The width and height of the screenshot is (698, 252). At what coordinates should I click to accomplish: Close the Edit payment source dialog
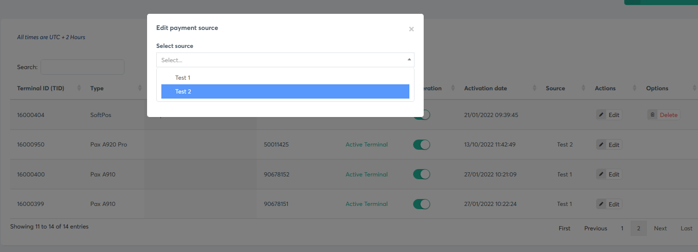[411, 29]
